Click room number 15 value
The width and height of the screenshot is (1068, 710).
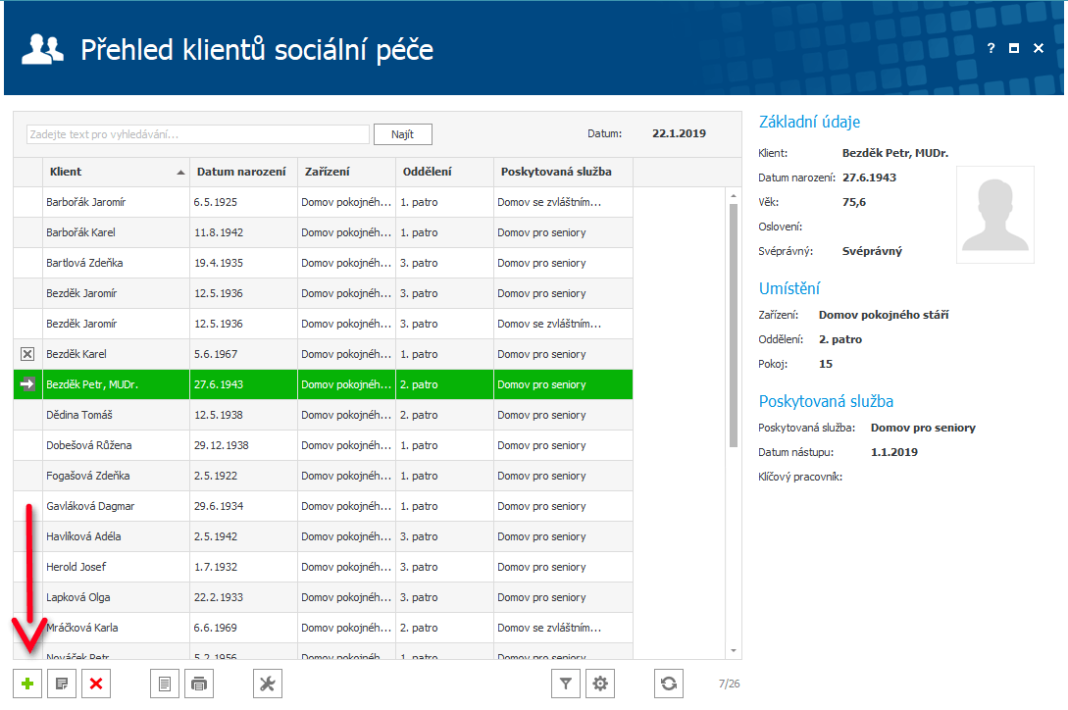(x=826, y=364)
